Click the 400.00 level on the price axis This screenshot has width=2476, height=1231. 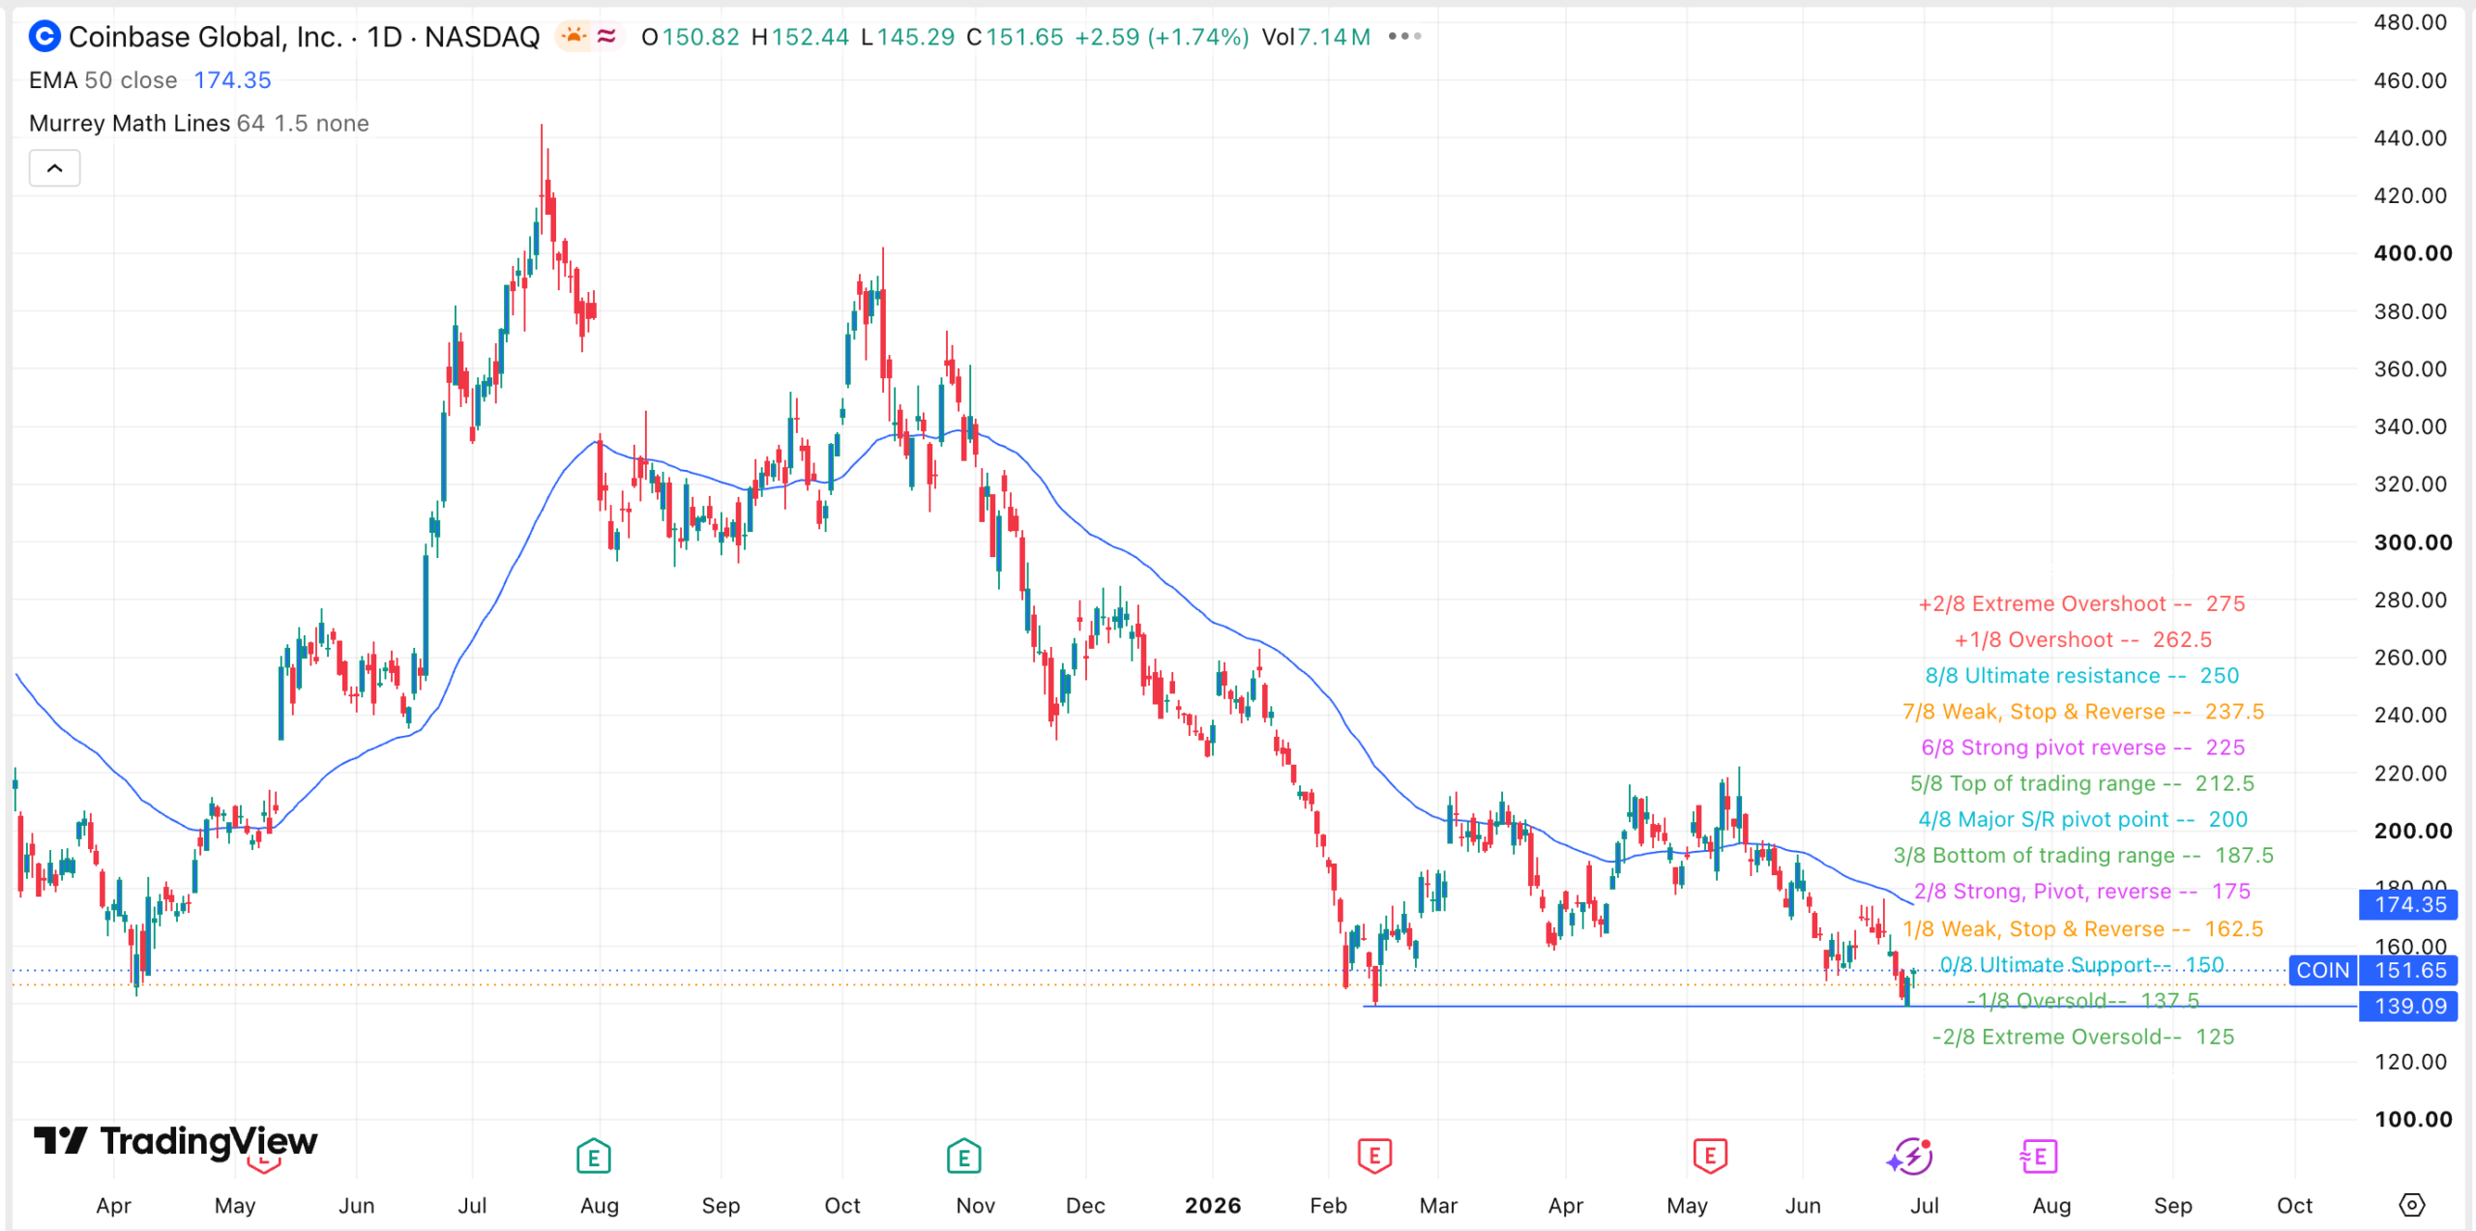[x=2412, y=253]
